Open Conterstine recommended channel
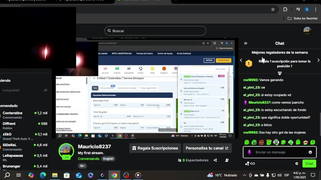This screenshot has width=321, height=180. point(24,115)
